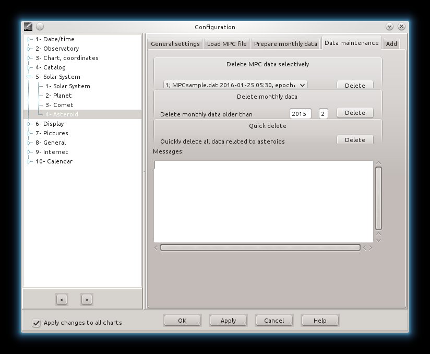Image resolution: width=430 pixels, height=354 pixels.
Task: Click the Messages horizontal scrollbar handle
Action: 260,248
